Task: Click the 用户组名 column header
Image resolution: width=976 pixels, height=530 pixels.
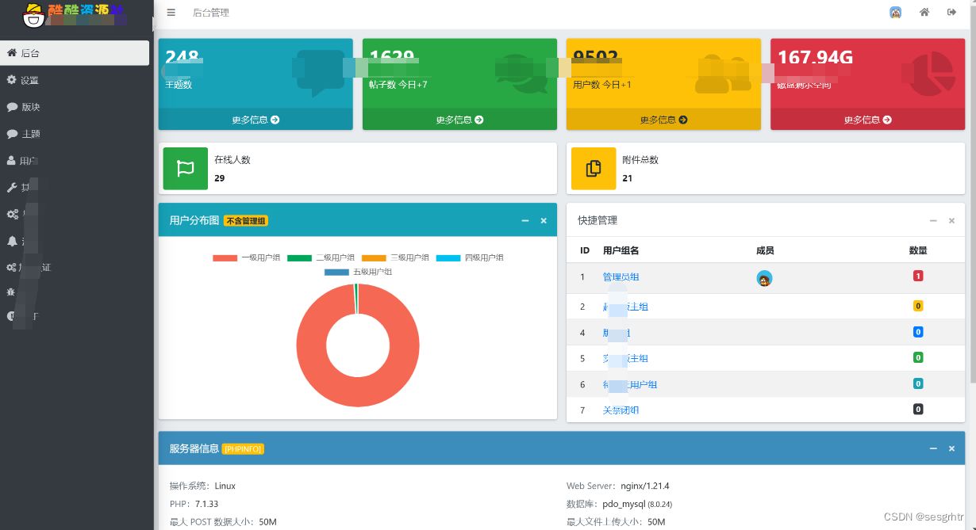Action: [621, 250]
